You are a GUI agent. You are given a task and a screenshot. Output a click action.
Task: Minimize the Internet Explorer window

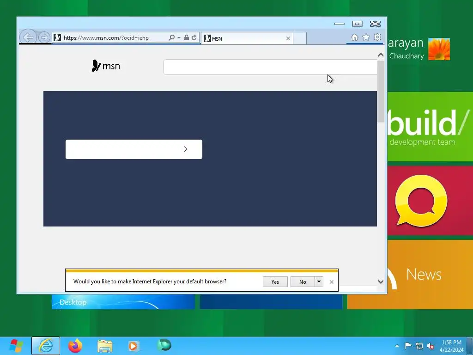pyautogui.click(x=339, y=24)
